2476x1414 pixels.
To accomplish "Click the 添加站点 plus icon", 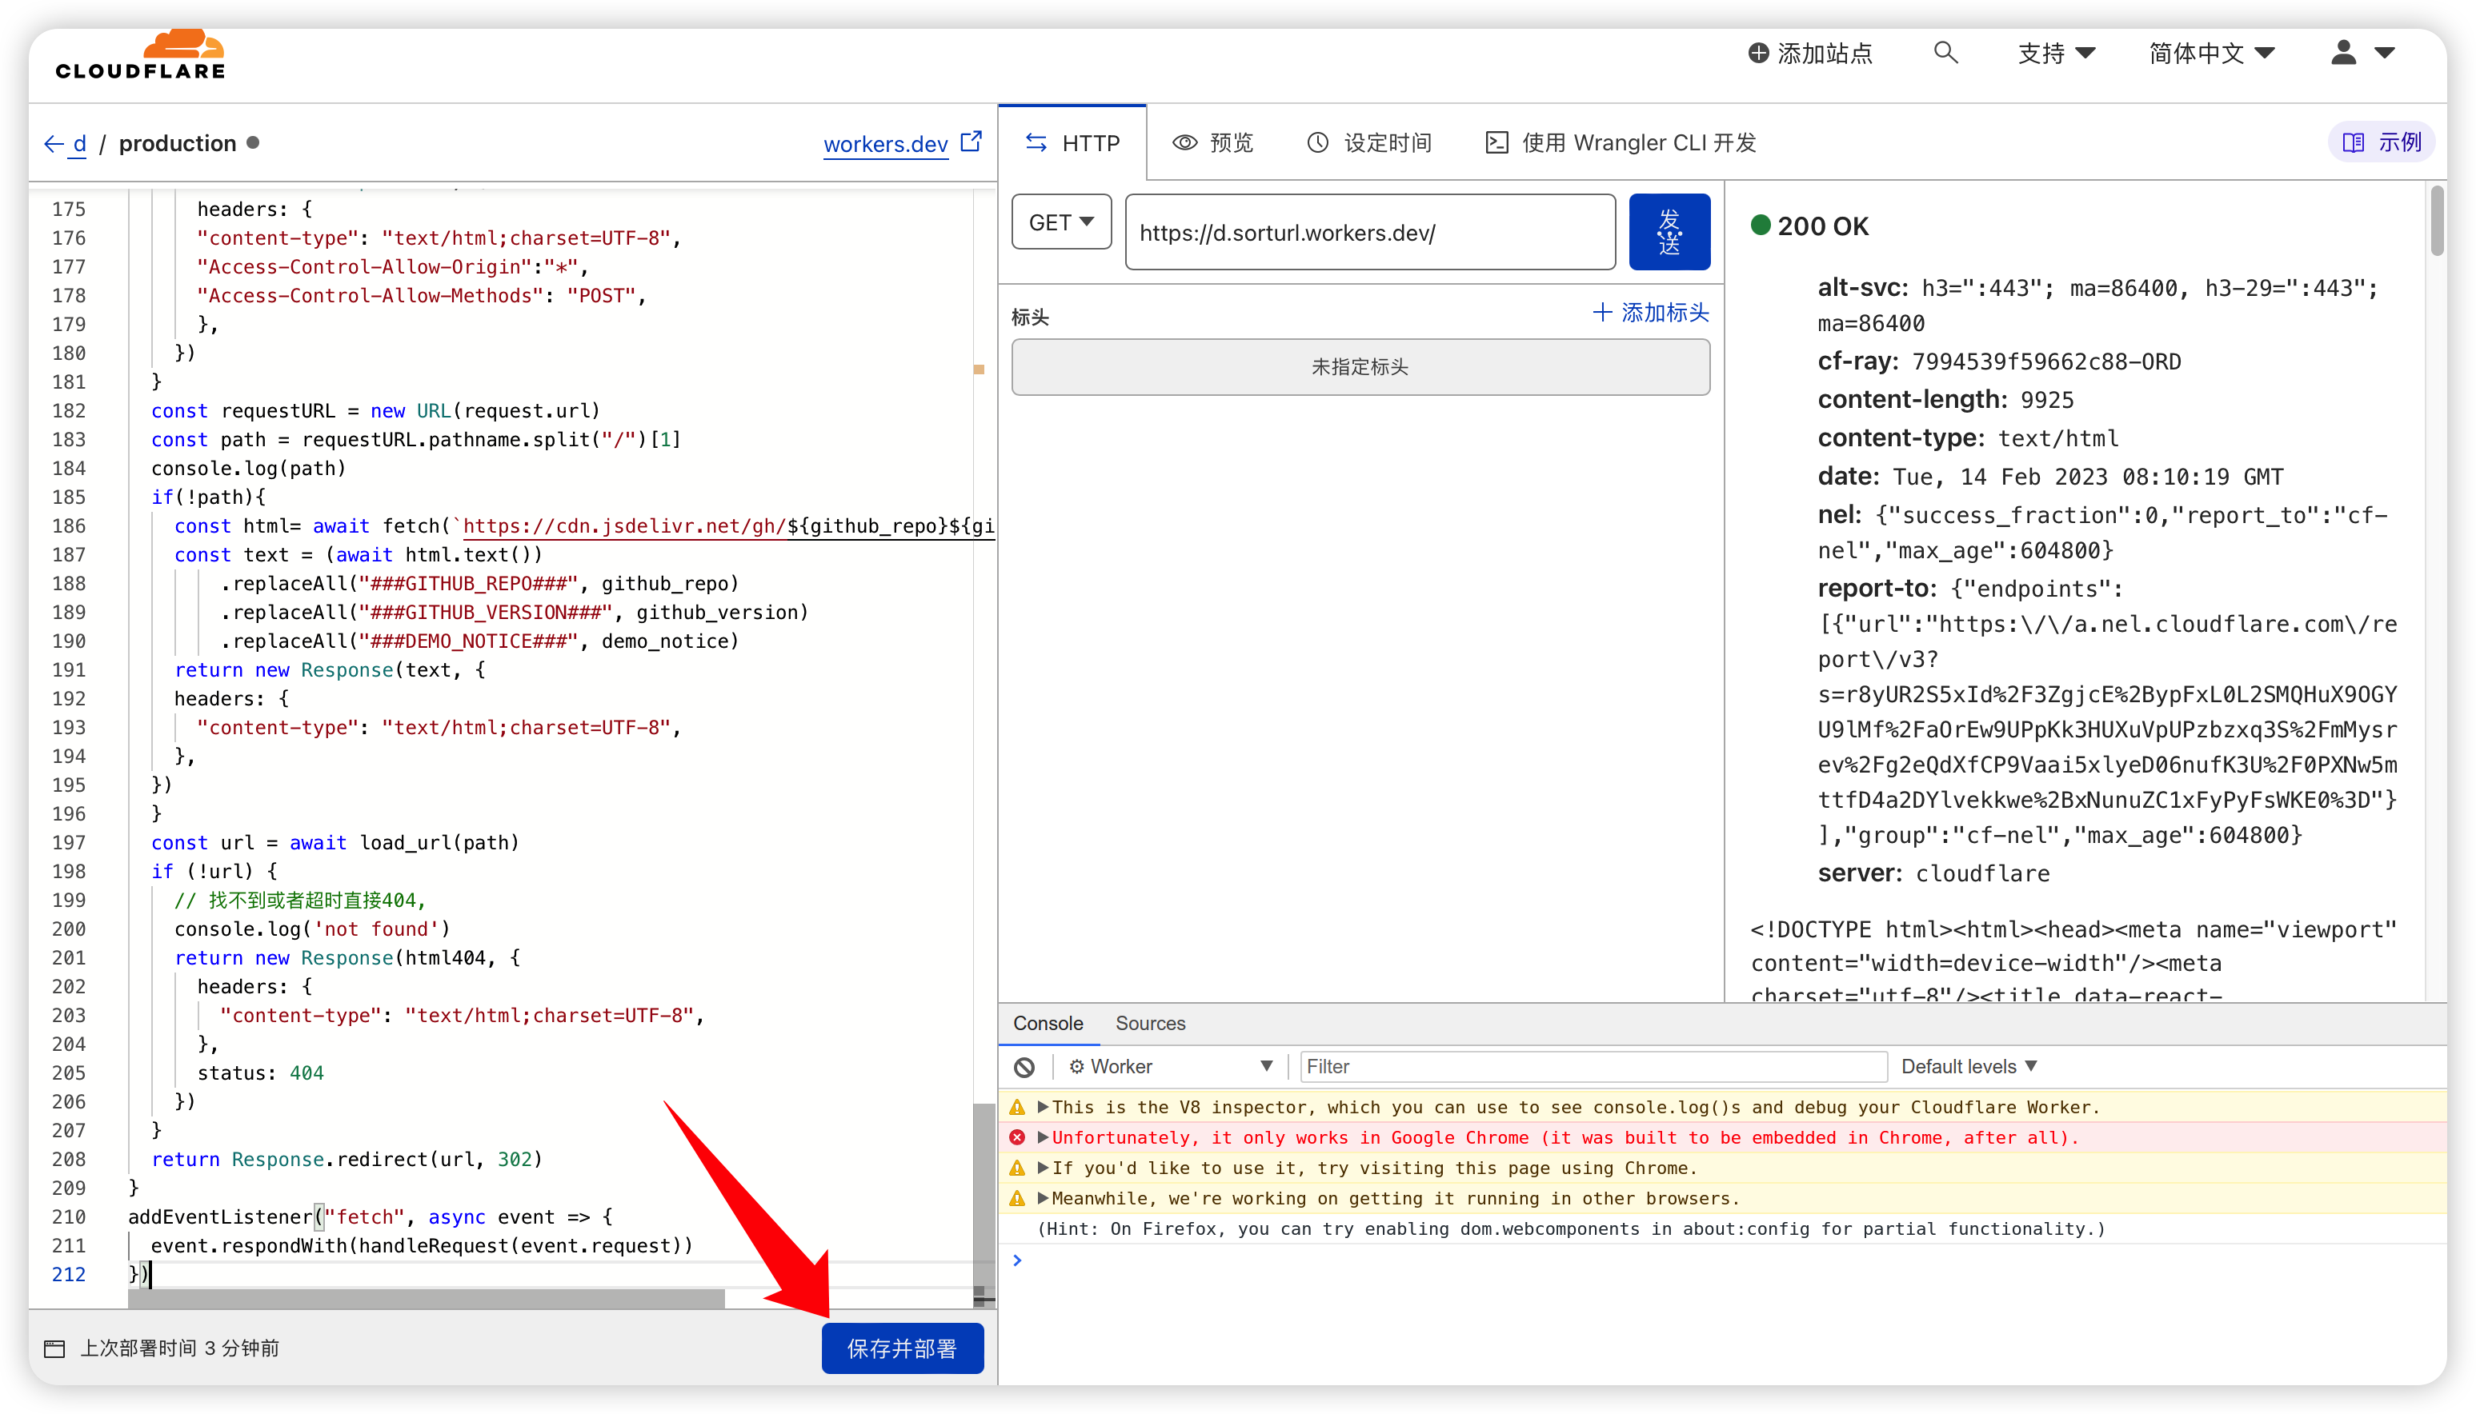I will [x=1758, y=54].
